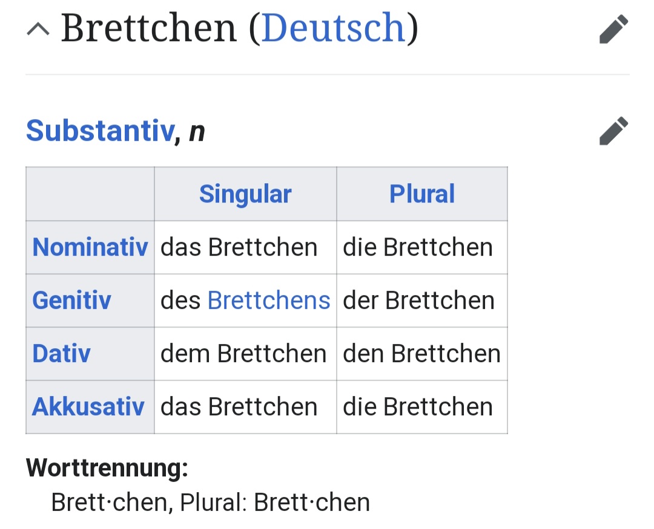The width and height of the screenshot is (654, 529).
Task: Click the 'die Brettchen' Akkusativ plural cell
Action: 418,407
